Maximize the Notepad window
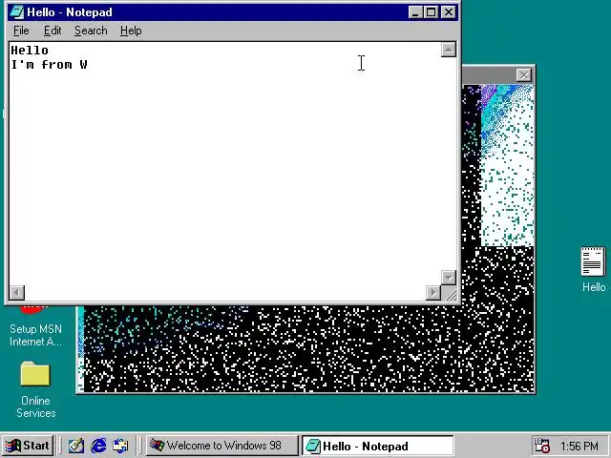 431,12
